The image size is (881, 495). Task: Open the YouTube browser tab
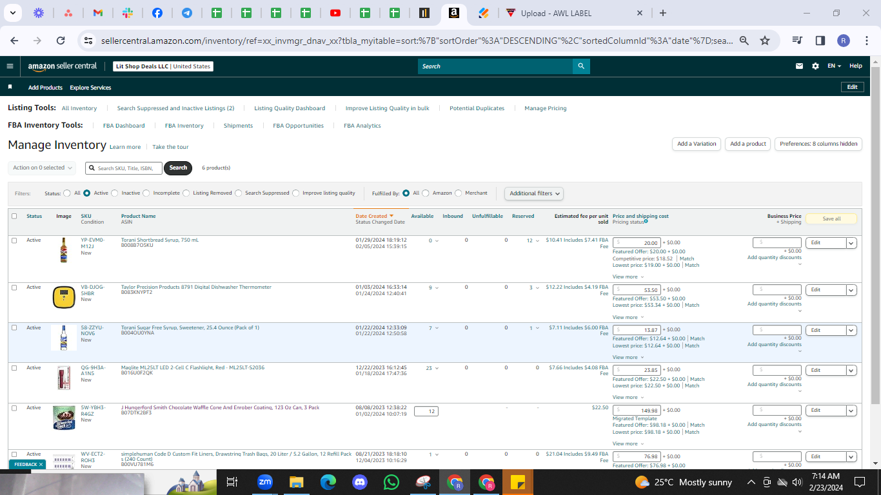335,13
